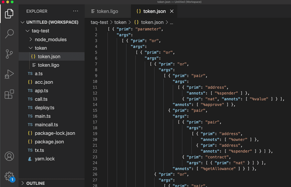The image size is (291, 187).
Task: Open the Manage gear icon
Action: [x=9, y=176]
